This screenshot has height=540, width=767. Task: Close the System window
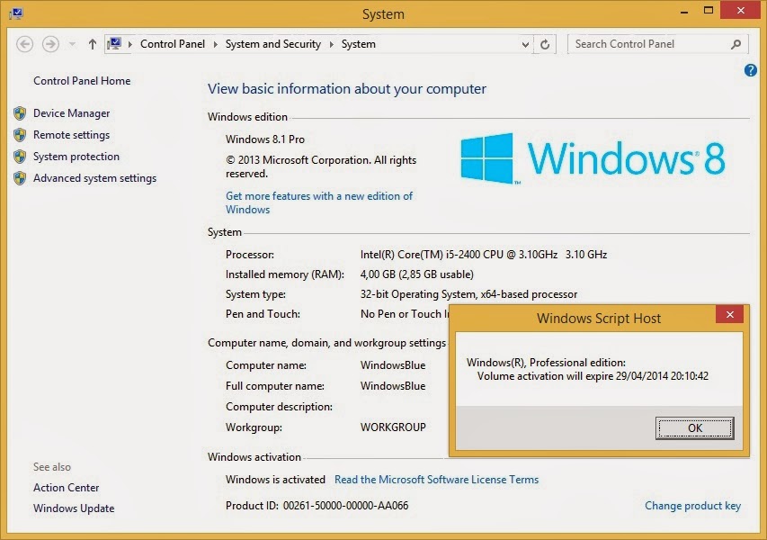tap(741, 10)
